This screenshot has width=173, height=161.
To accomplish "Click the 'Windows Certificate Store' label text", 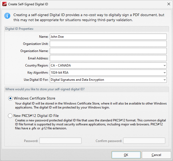I will coord(34,98).
